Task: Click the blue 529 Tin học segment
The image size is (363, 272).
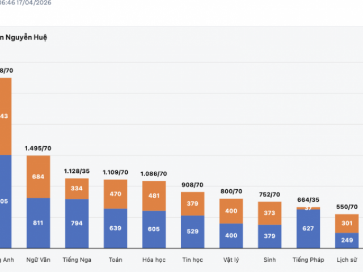Action: (x=192, y=232)
